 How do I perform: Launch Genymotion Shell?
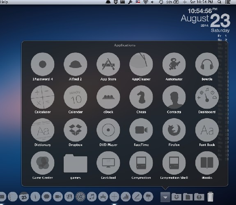click(174, 163)
